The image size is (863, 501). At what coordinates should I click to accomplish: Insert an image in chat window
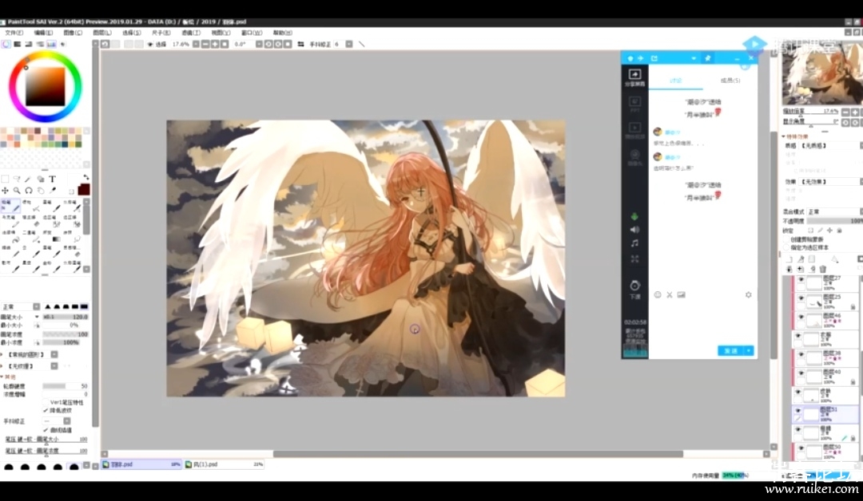[682, 295]
